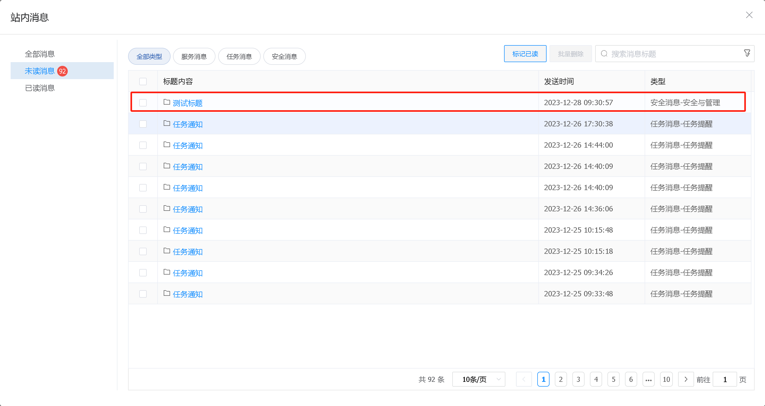Click folder icon beside 测试标题 message

167,102
